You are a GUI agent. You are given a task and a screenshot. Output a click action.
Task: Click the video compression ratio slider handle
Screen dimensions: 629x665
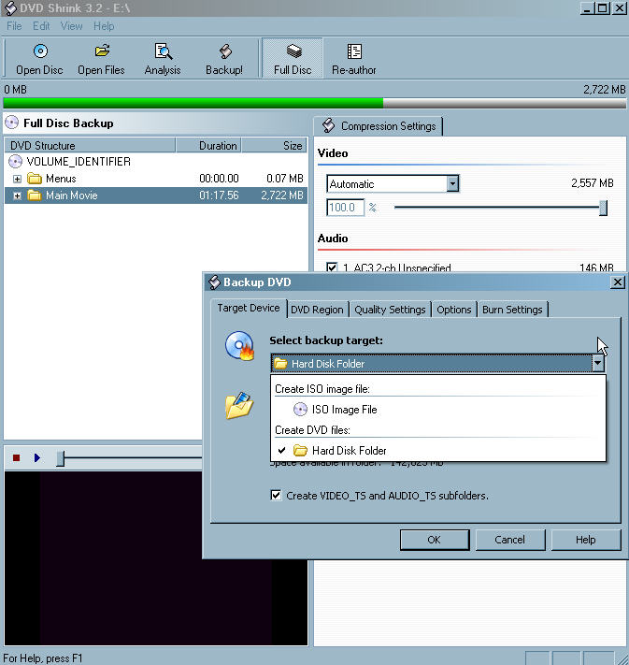603,208
